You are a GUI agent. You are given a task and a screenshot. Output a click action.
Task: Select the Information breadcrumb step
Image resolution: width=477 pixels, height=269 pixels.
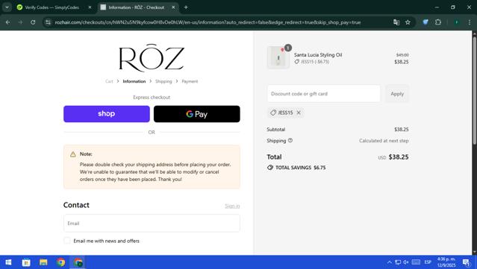(134, 81)
